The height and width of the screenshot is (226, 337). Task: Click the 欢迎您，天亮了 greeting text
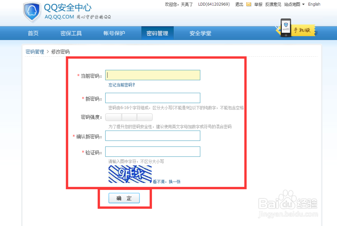click(x=179, y=4)
